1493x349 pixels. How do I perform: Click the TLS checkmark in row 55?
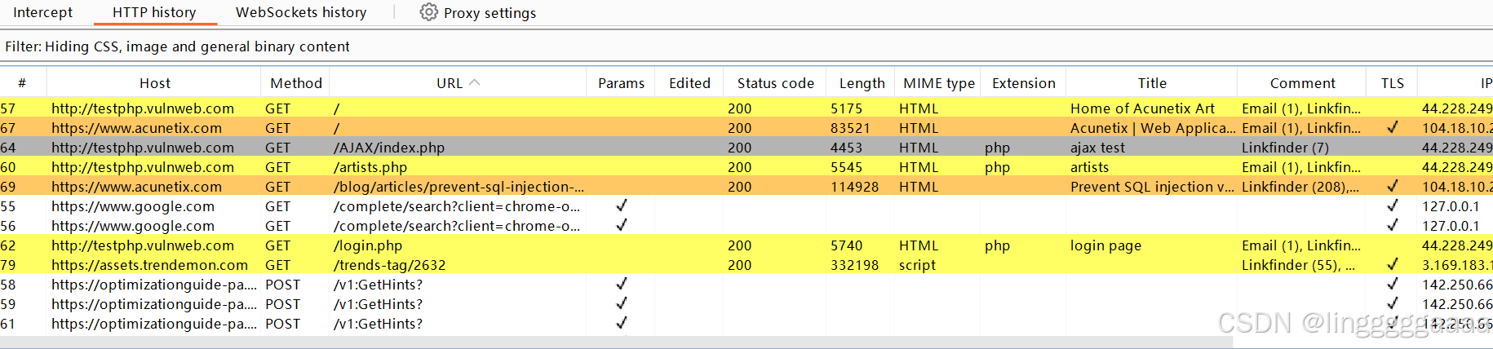pos(1392,205)
